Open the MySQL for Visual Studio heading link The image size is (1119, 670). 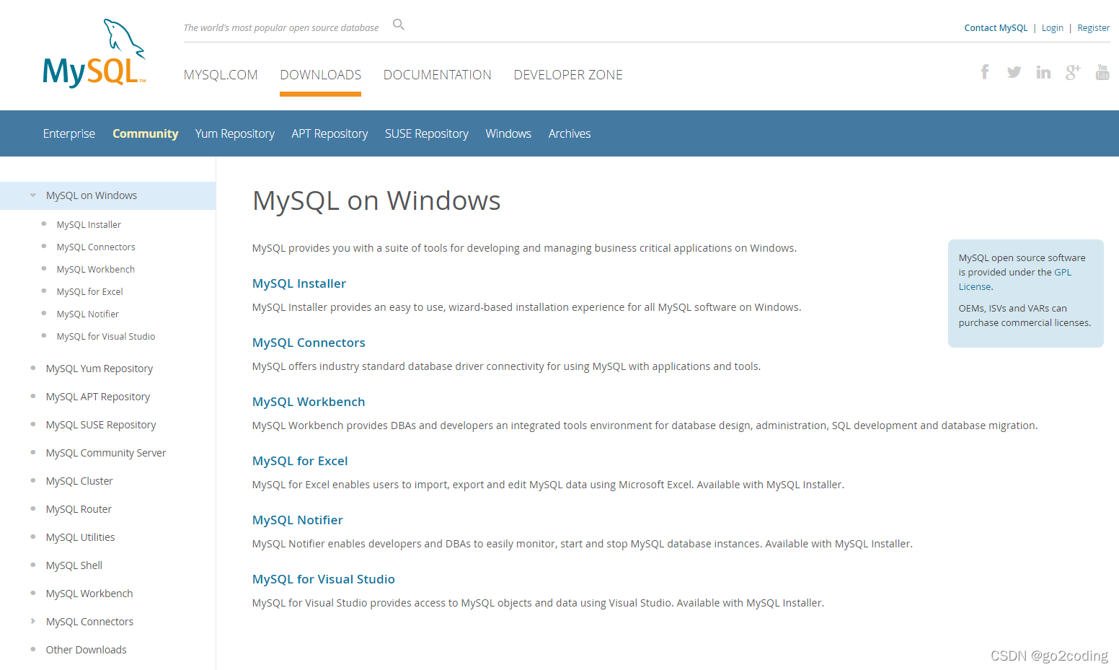324,579
